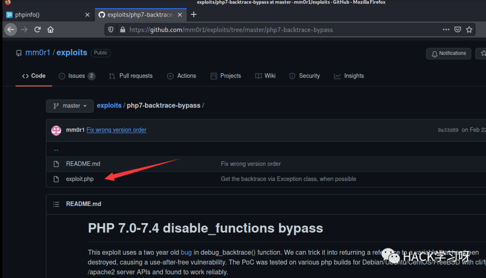Click the exploits breadcrumb link
Viewport: 486px width, 278px height.
(x=109, y=106)
